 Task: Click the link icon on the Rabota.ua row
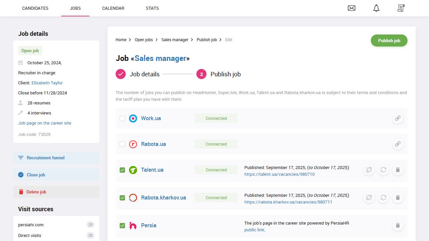point(397,144)
